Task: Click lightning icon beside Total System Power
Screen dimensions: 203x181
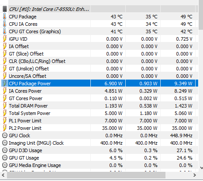Action: click(5, 113)
